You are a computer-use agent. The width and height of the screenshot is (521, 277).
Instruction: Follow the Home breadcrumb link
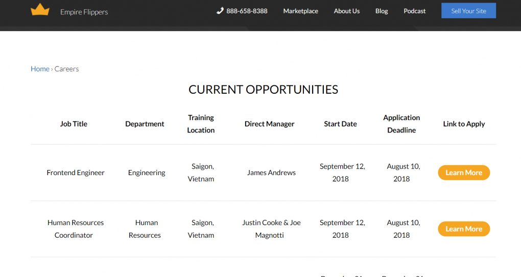coord(40,69)
